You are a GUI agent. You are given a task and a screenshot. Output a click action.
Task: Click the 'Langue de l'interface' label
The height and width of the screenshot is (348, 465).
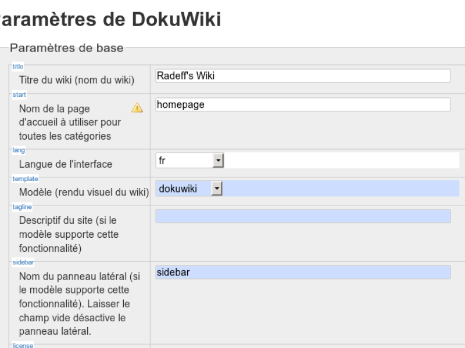[x=66, y=164]
